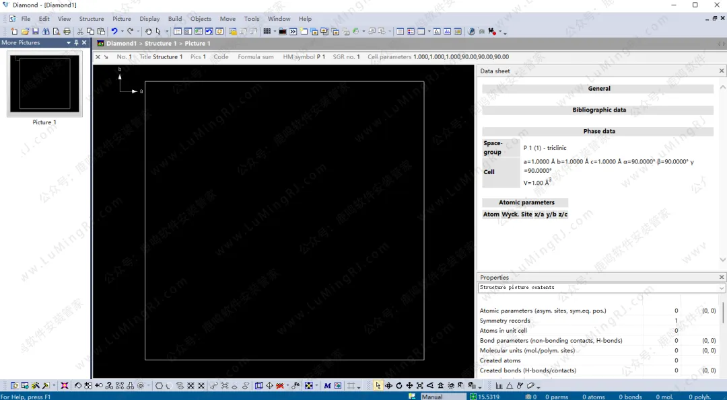
Task: Click the Cut scissors icon
Action: coord(81,32)
